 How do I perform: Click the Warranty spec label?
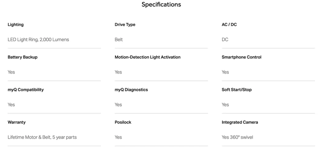(x=17, y=122)
